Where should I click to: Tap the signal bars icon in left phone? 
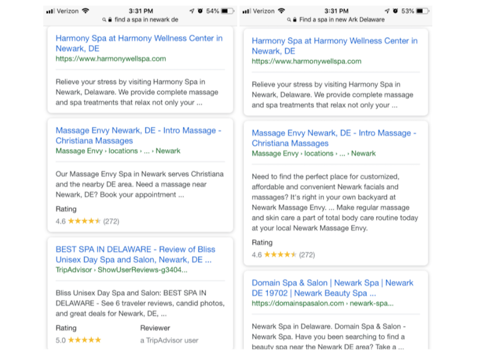tap(50, 11)
